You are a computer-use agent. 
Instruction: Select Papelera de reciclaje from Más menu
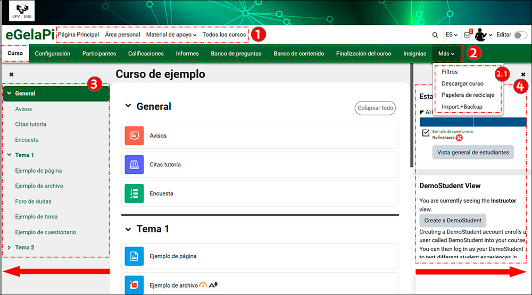pos(468,95)
